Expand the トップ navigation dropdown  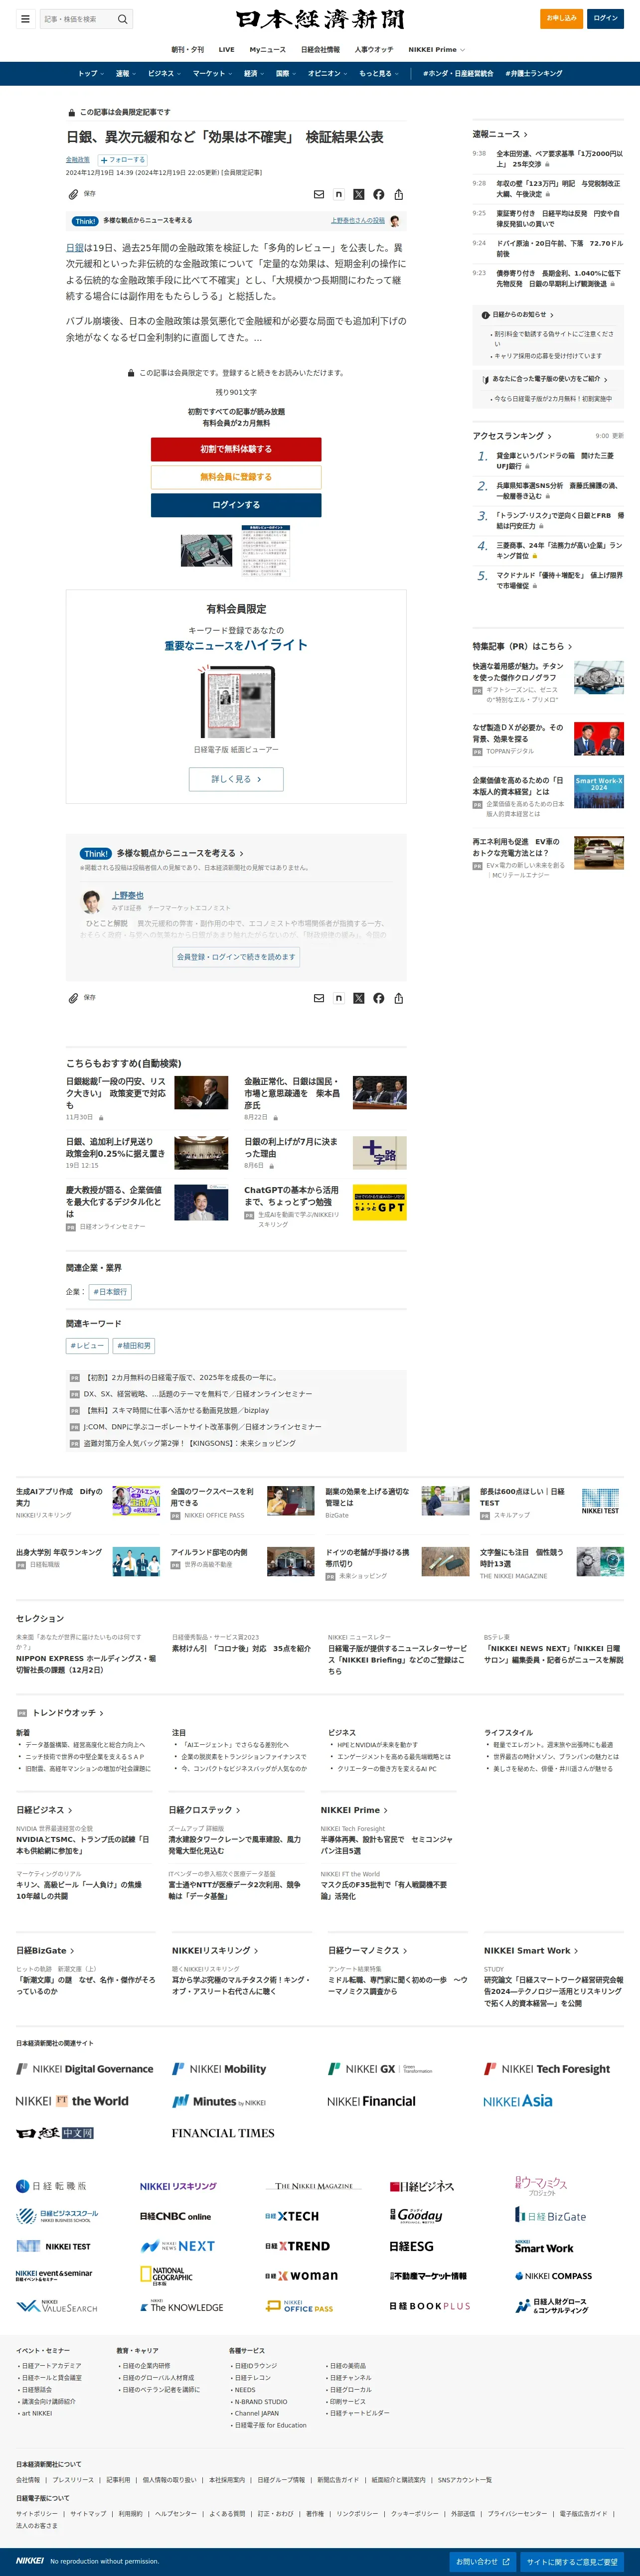pos(91,73)
